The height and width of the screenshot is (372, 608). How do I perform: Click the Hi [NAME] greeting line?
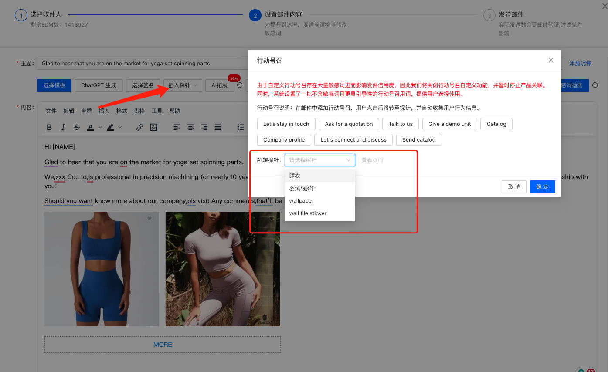(x=60, y=147)
